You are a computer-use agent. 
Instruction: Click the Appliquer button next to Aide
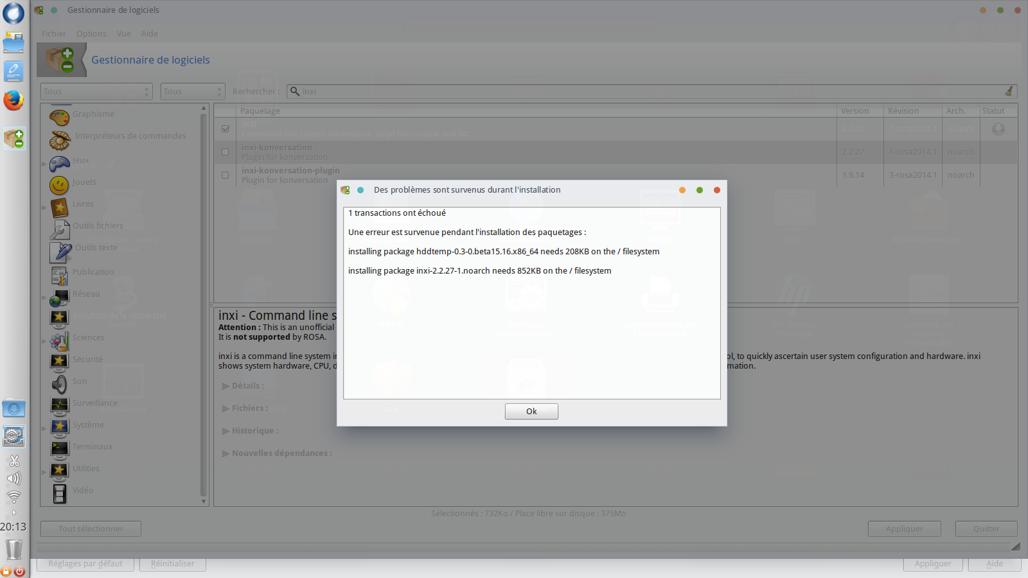tap(933, 564)
